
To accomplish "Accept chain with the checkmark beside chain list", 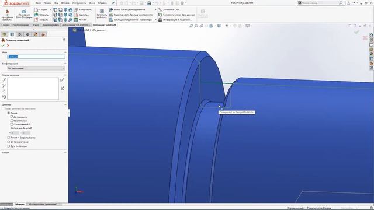I will point(63,80).
